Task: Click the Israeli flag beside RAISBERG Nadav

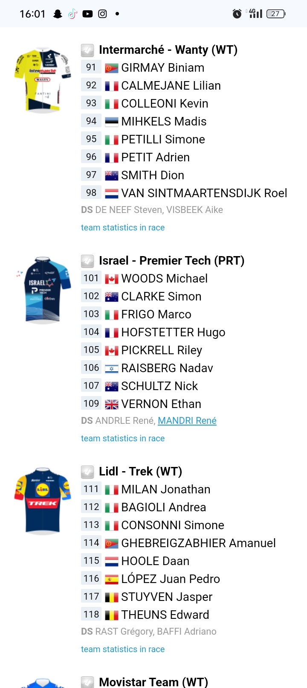Action: click(112, 369)
